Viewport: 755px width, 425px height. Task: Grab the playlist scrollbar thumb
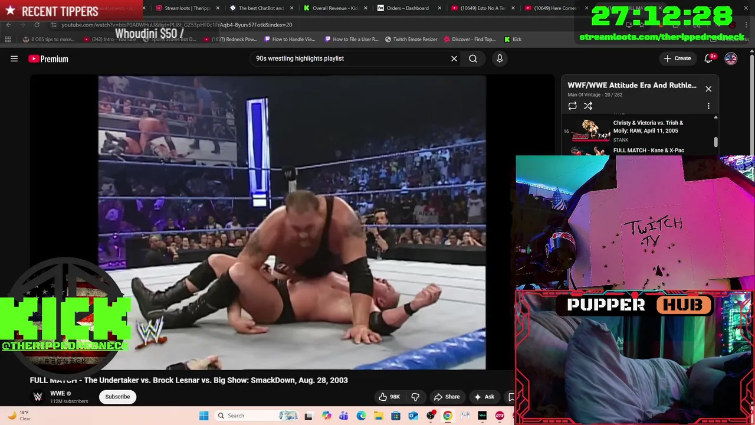coord(716,142)
